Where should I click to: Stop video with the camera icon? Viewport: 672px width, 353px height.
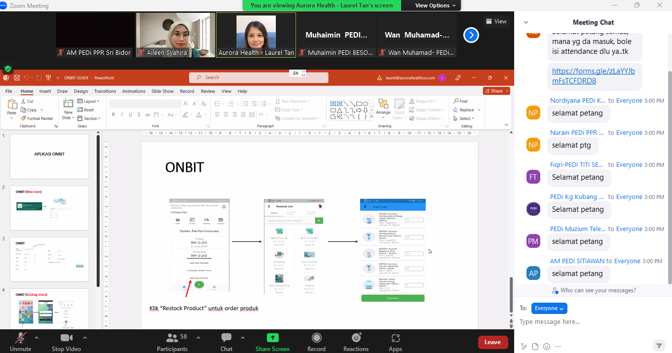(67, 338)
